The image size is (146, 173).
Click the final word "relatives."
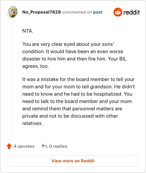(x=32, y=123)
